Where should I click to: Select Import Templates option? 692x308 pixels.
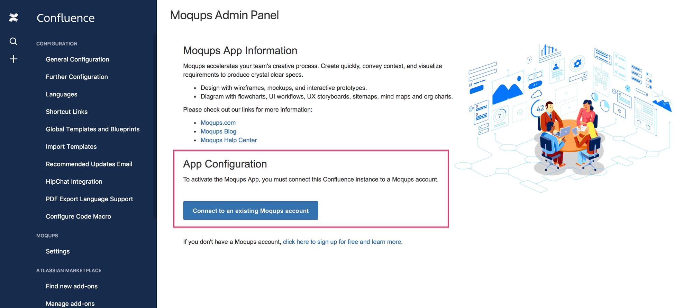[71, 146]
